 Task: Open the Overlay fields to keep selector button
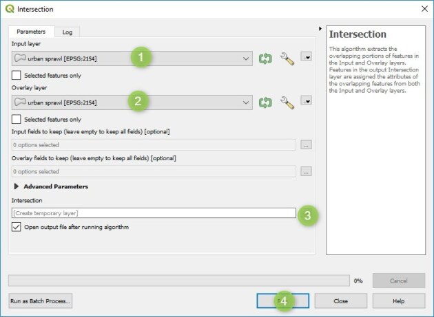click(x=306, y=171)
